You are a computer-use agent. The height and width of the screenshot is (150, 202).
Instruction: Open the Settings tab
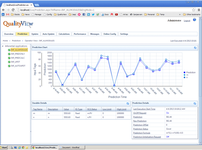pyautogui.click(x=124, y=34)
